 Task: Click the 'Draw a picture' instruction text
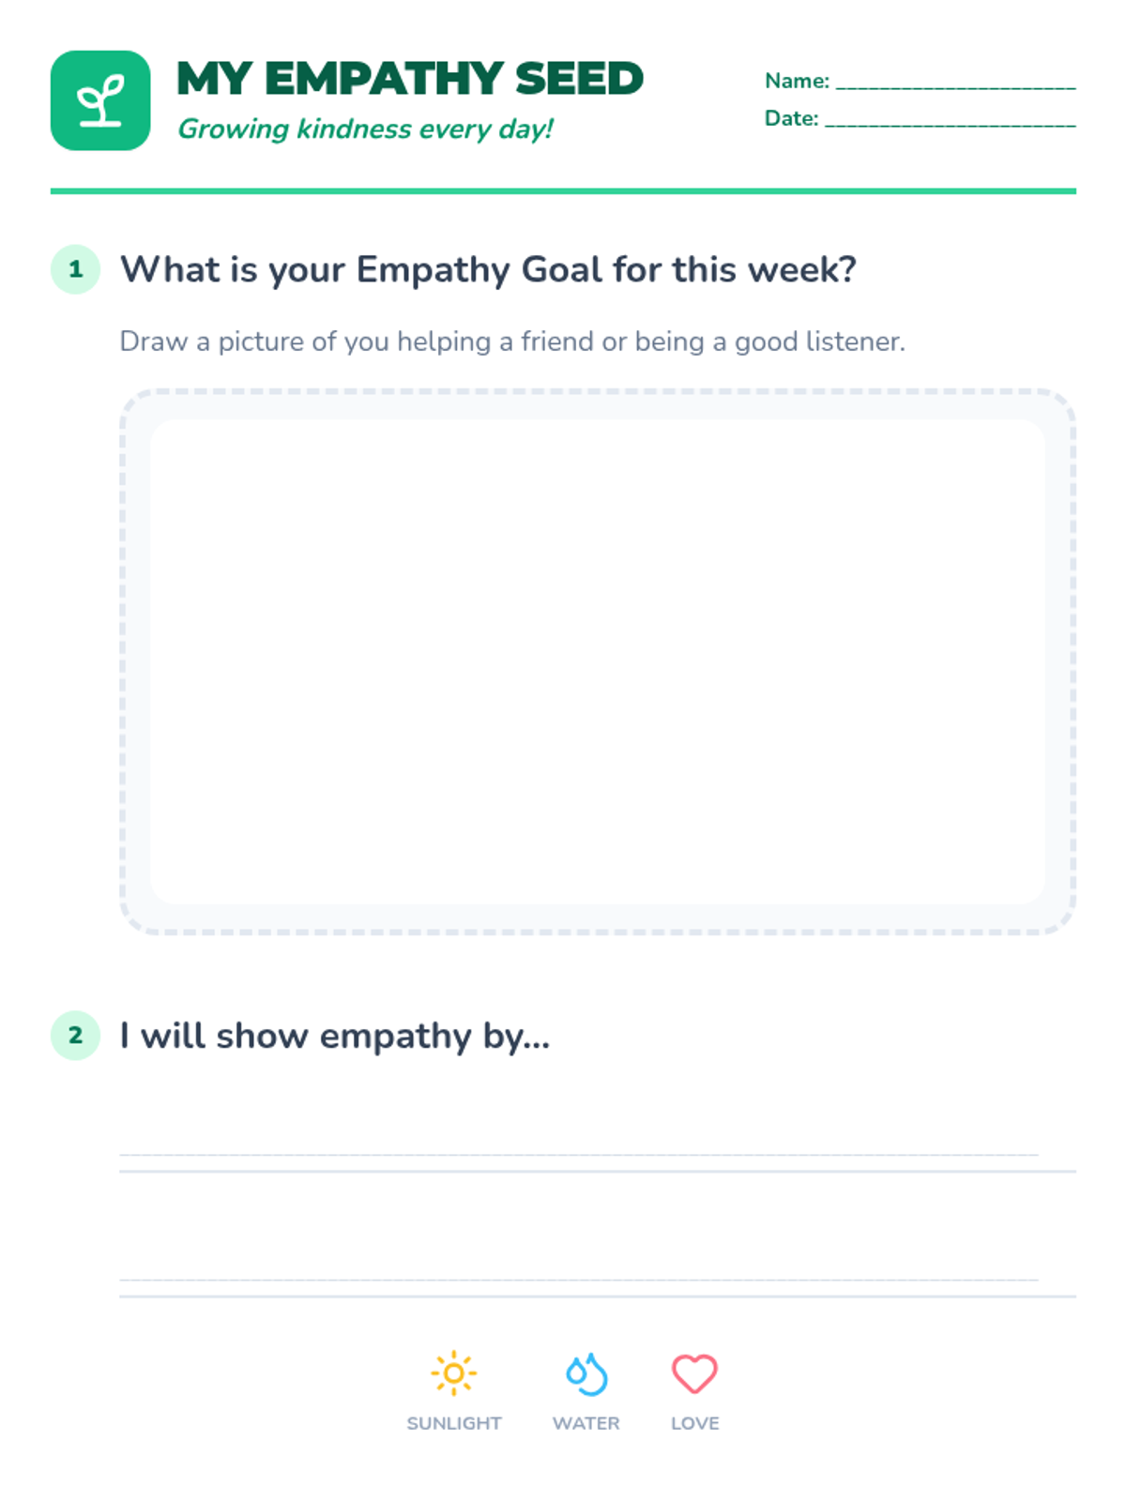coord(512,341)
